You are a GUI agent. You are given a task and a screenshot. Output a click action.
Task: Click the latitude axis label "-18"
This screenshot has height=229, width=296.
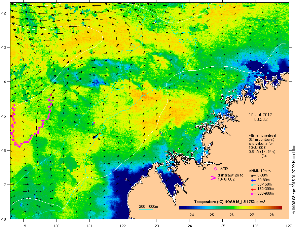click(x=4, y=219)
